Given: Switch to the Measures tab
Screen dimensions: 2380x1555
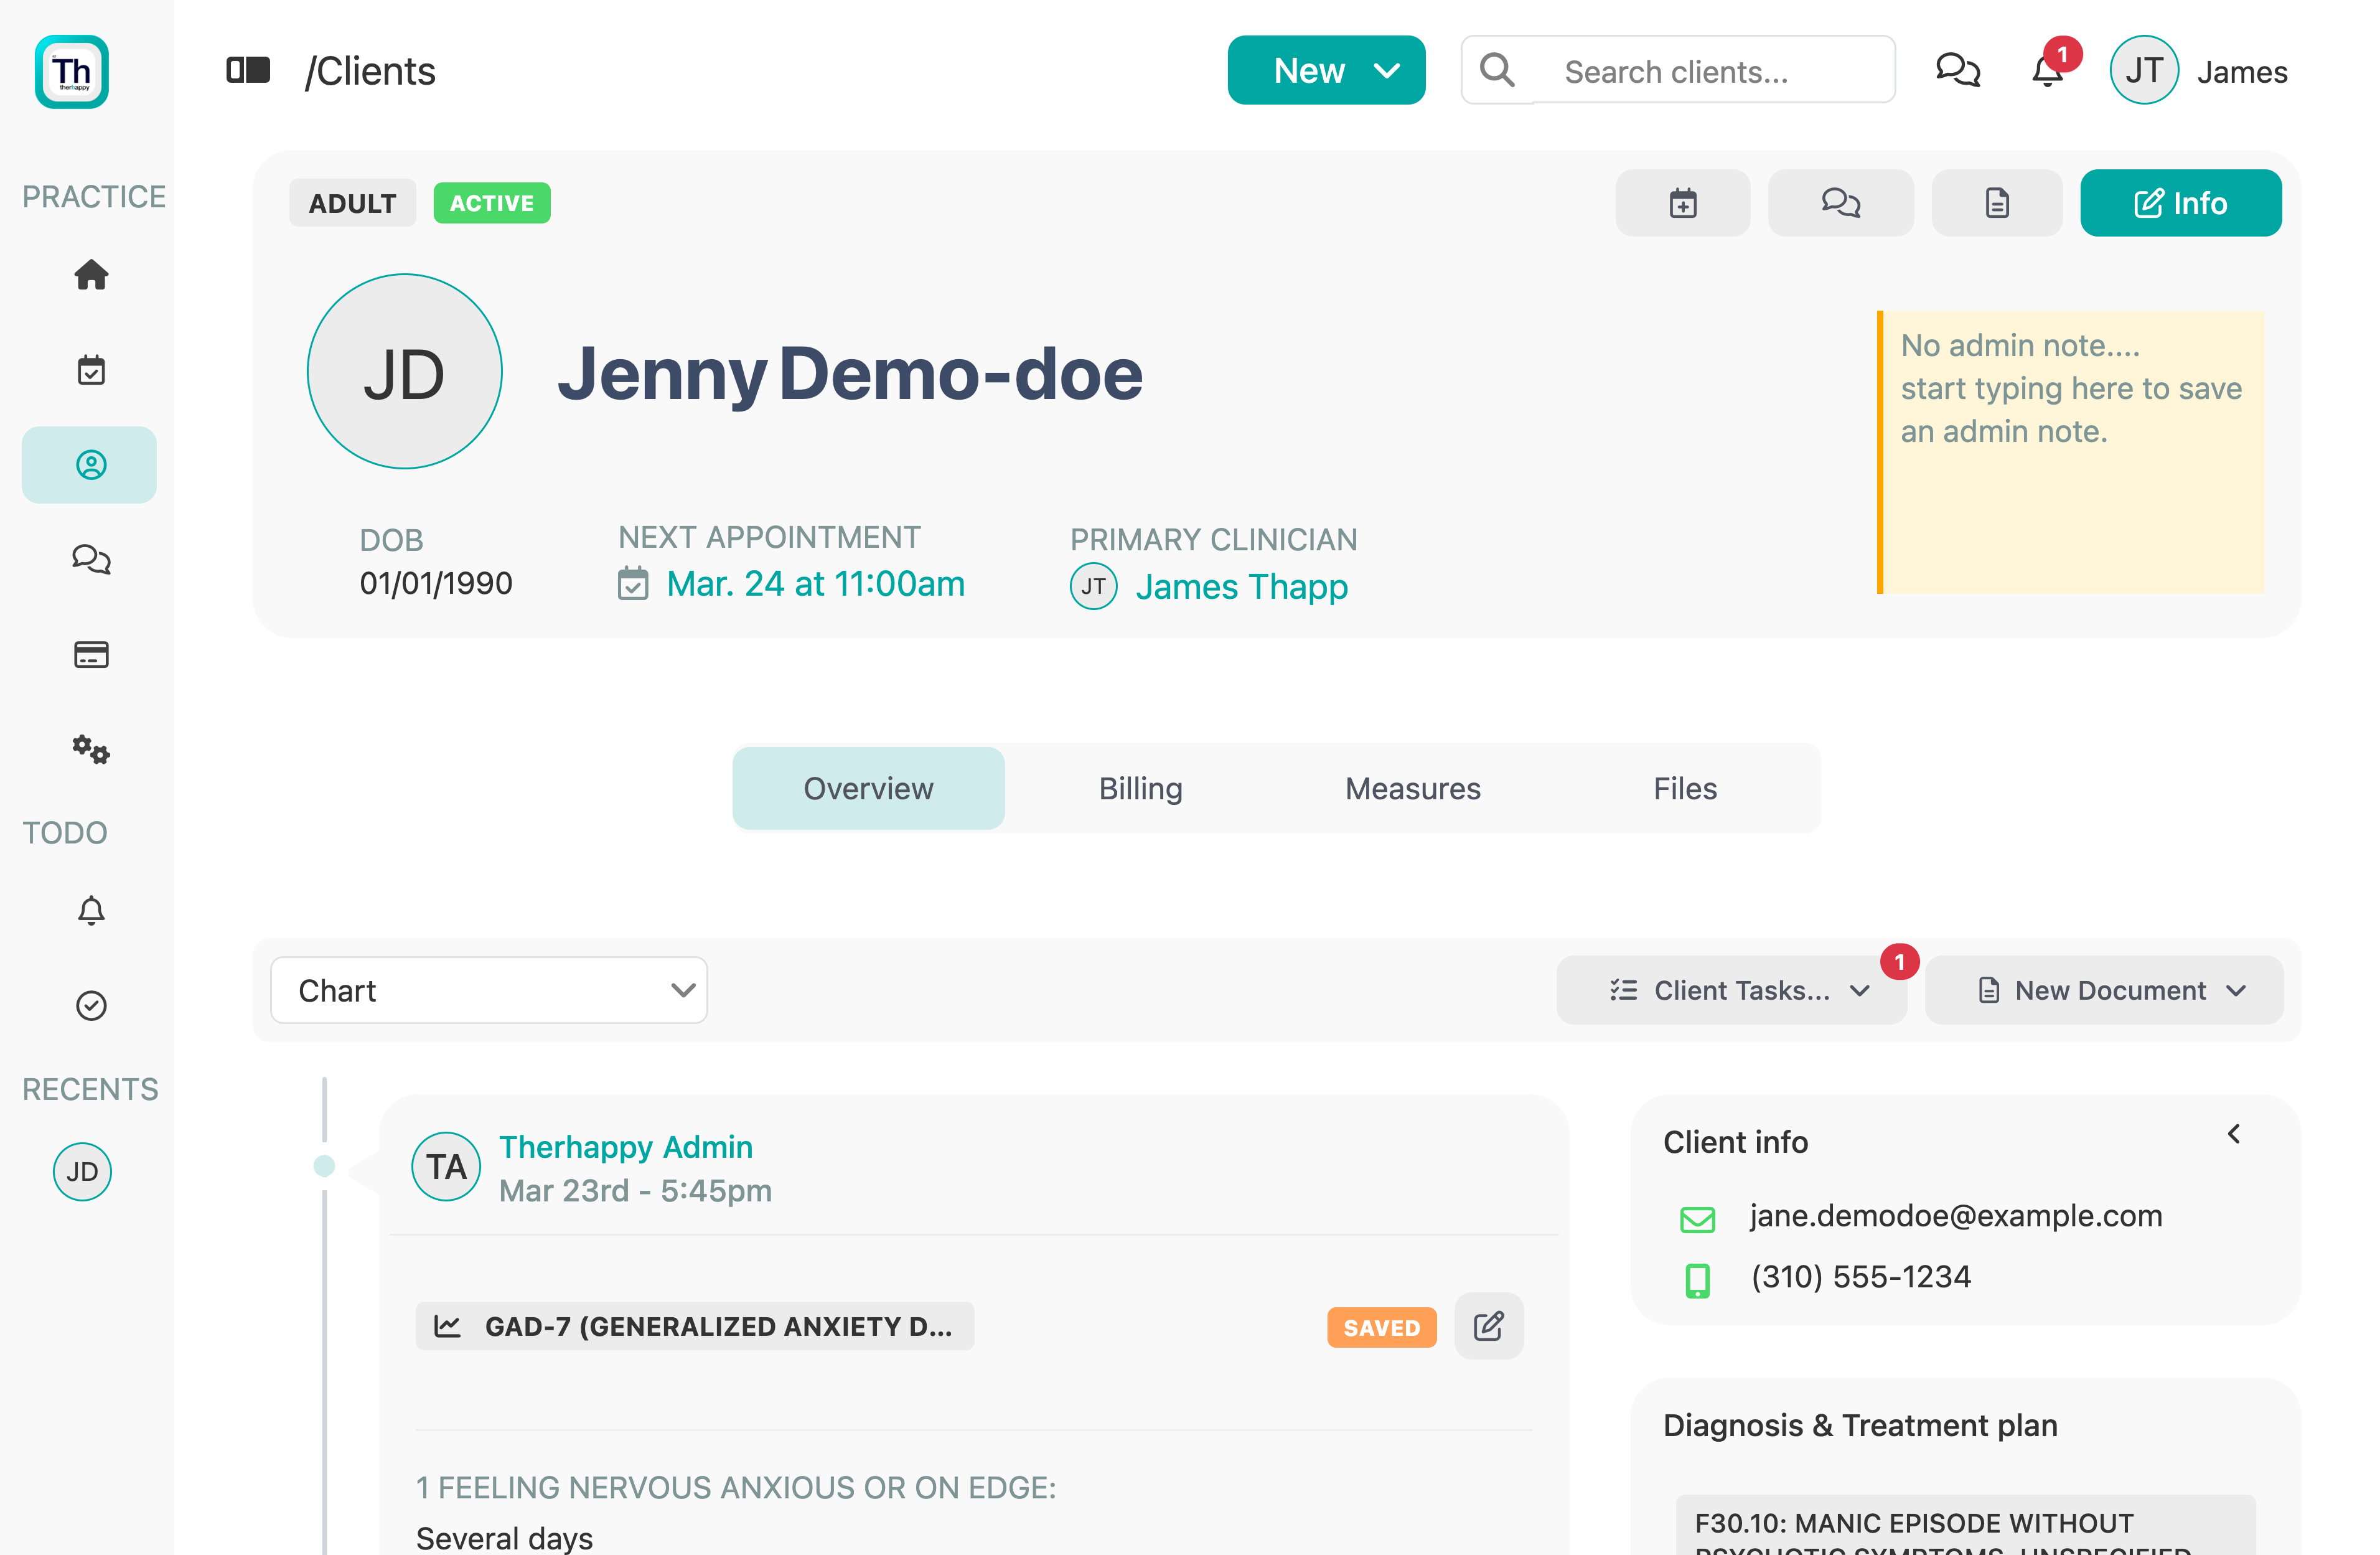Looking at the screenshot, I should tap(1412, 788).
